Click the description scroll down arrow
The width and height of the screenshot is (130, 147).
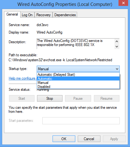117,47
